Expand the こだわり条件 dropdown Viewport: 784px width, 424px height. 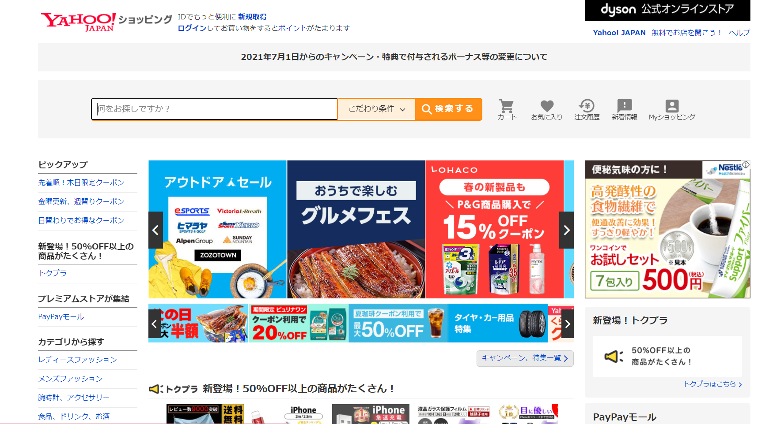tap(376, 109)
